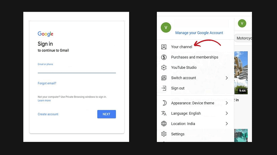277x155 pixels.
Task: Click the Sign out arrow icon
Action: (x=164, y=88)
